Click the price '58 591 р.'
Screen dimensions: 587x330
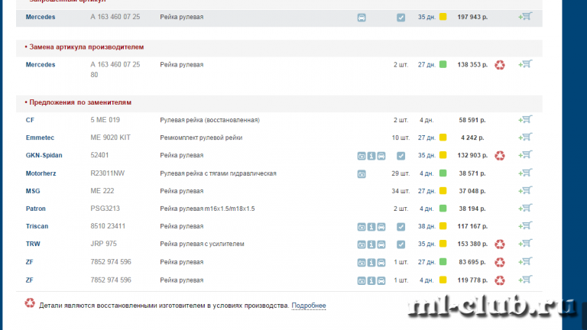pos(472,120)
